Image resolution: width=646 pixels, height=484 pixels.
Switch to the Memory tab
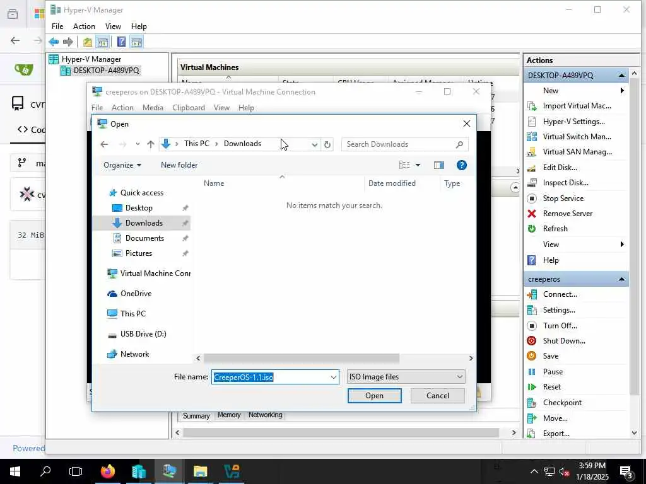coord(229,415)
